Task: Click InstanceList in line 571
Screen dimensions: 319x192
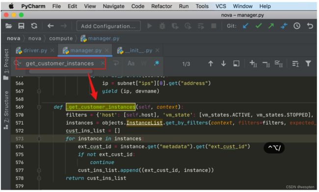Action: [x=144, y=123]
